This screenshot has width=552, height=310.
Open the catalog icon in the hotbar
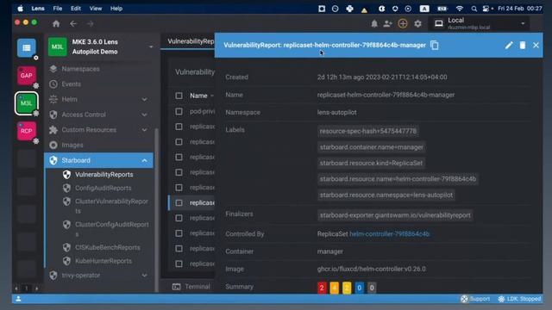(27, 48)
